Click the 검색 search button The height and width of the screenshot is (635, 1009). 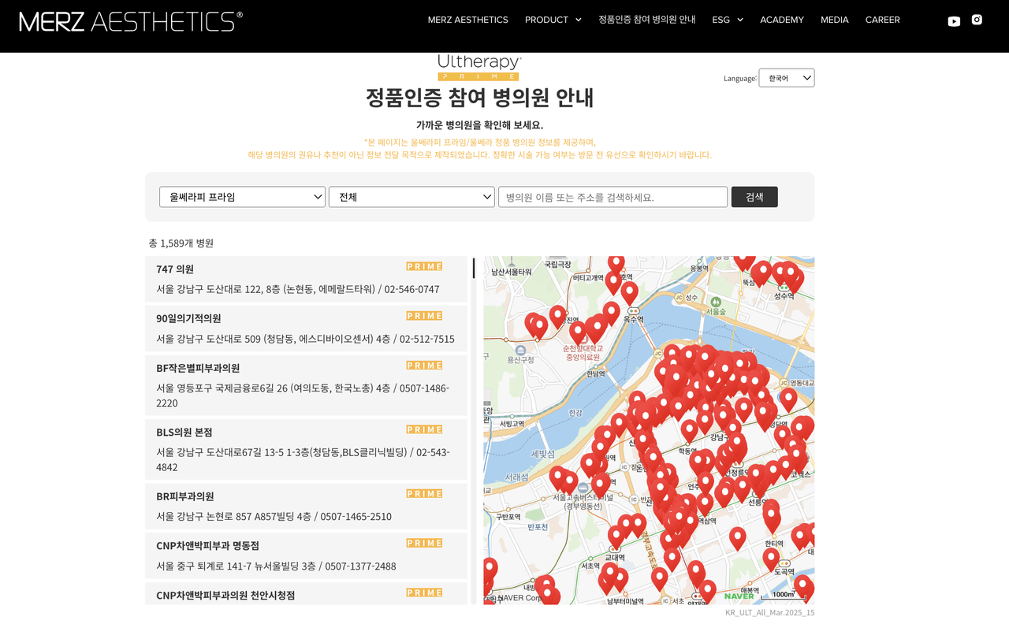[754, 197]
